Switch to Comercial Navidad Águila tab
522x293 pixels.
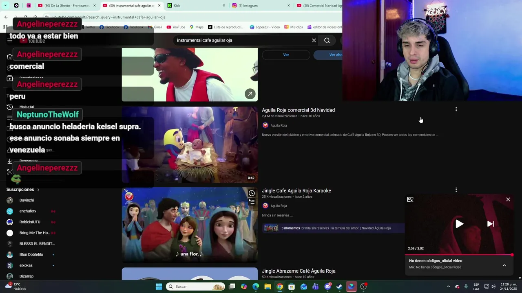(320, 6)
